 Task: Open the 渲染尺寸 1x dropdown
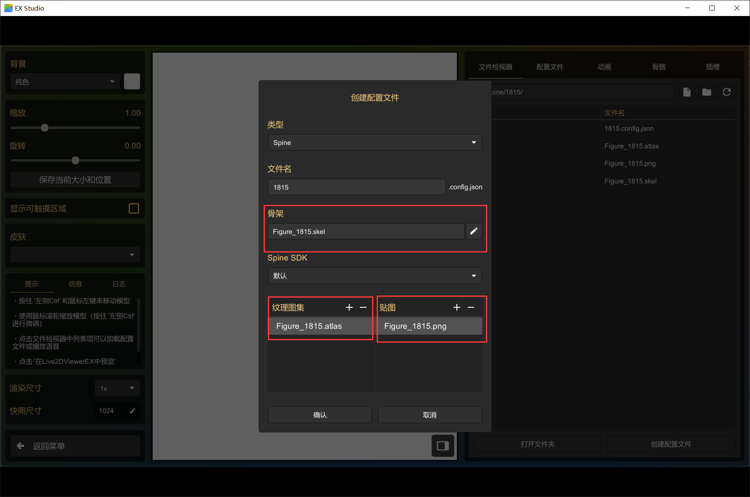tap(117, 388)
